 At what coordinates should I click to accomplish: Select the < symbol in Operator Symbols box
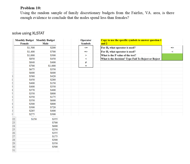point(86,59)
